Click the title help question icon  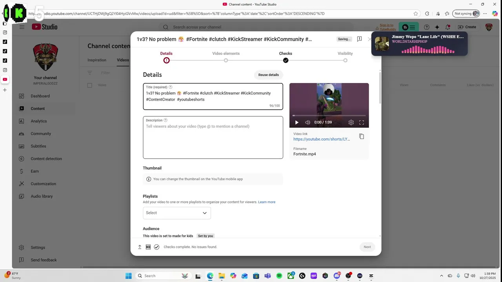170,87
